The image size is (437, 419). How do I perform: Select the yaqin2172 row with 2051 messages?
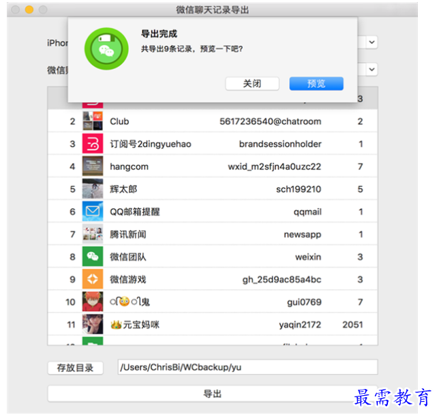point(213,324)
